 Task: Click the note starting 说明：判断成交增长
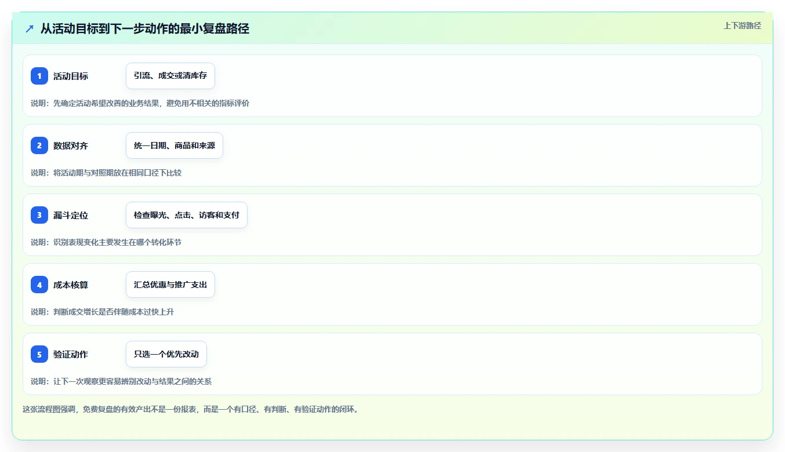coord(102,312)
